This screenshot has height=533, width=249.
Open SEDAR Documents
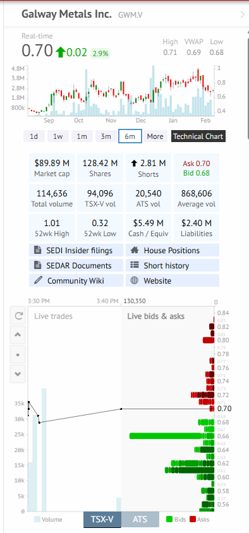(x=76, y=265)
